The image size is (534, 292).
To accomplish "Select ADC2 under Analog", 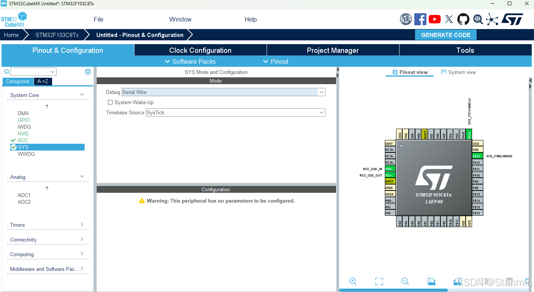I will click(x=24, y=202).
